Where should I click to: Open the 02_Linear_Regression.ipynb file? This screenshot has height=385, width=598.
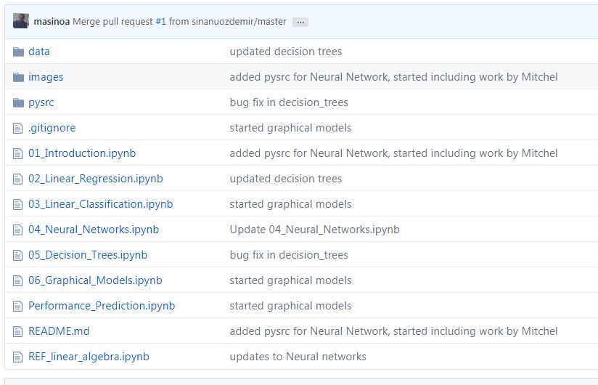(x=95, y=179)
